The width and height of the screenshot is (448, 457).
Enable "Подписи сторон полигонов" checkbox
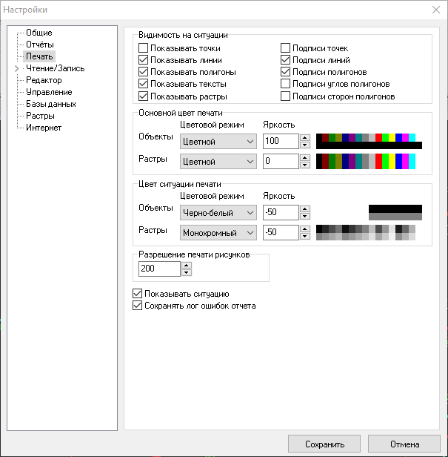[x=286, y=96]
